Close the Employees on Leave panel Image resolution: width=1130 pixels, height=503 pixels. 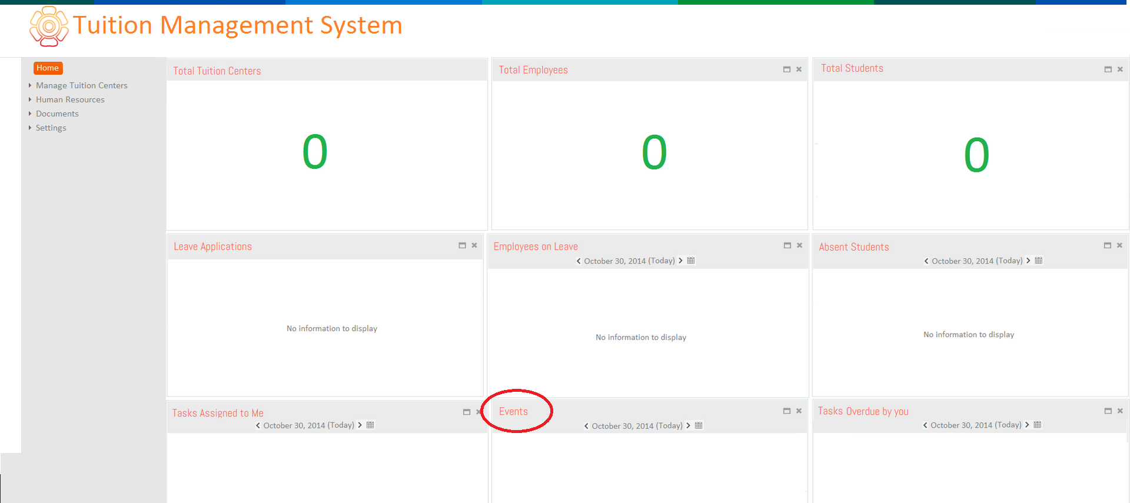click(799, 245)
